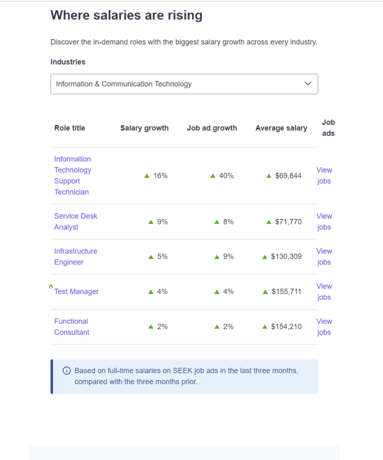Open the Information Technology Support Technician role
Image resolution: width=383 pixels, height=460 pixels.
(x=72, y=175)
